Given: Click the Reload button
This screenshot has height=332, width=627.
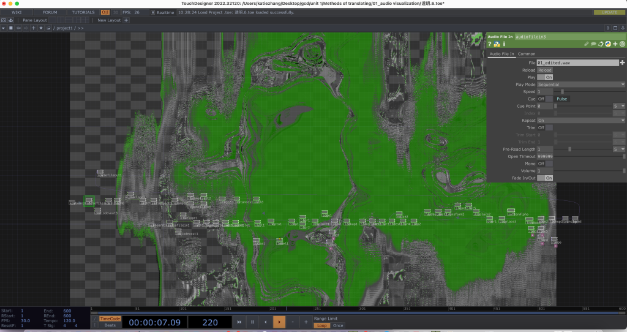Looking at the screenshot, I should pos(545,70).
